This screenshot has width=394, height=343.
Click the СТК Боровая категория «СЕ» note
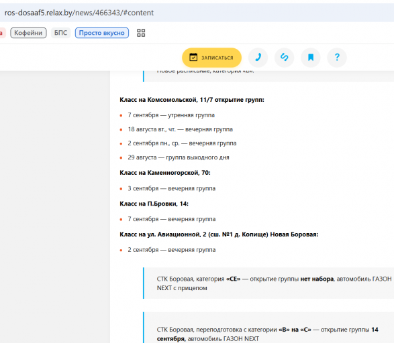268,283
